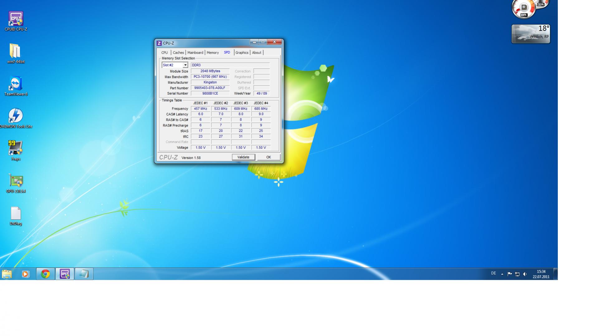Viewport: 598px width, 336px height.
Task: Launch TeamViewer 6 from the desktop
Action: click(16, 86)
